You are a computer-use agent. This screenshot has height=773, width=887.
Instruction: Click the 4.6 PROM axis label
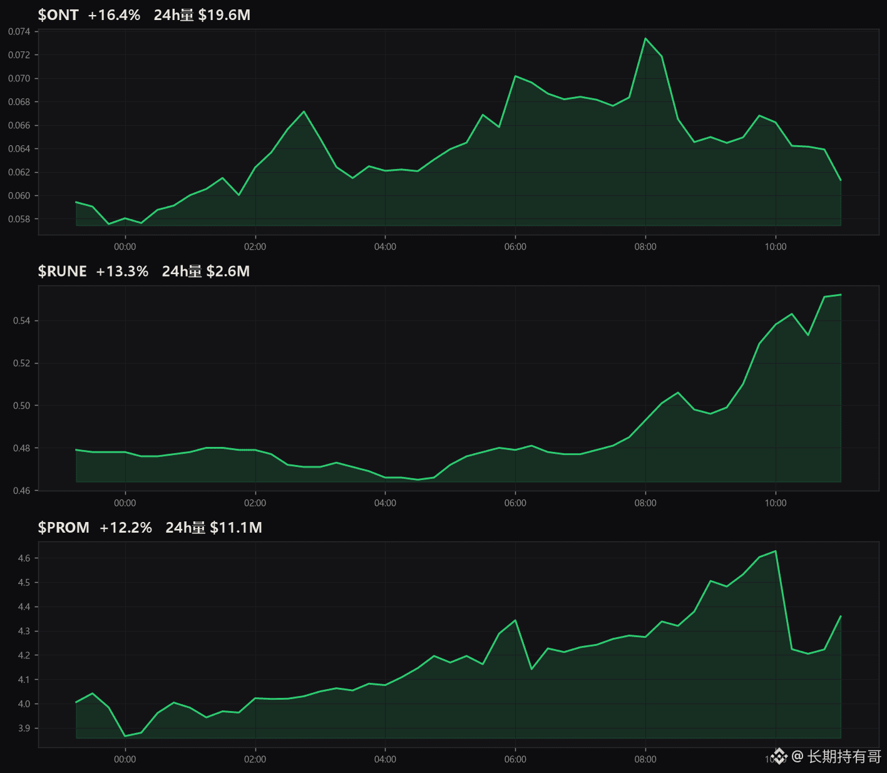click(24, 558)
